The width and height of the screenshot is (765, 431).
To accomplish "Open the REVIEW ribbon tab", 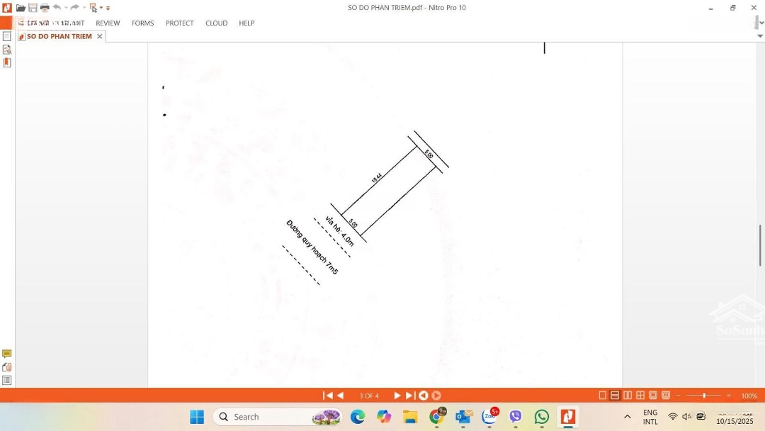I will (108, 23).
